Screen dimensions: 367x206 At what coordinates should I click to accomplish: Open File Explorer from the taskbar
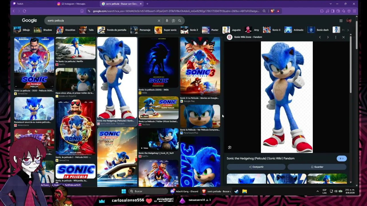[x=245, y=191]
